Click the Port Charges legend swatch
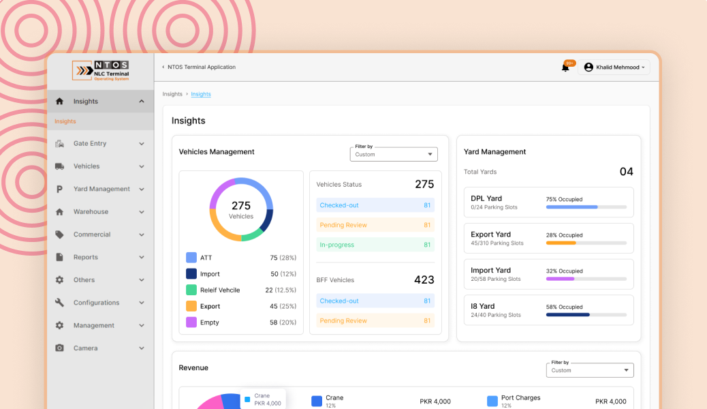Image resolution: width=707 pixels, height=409 pixels. click(492, 401)
